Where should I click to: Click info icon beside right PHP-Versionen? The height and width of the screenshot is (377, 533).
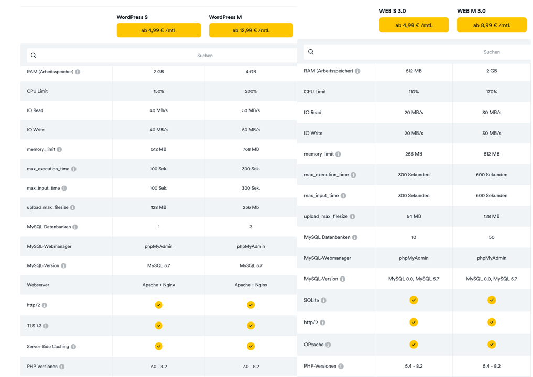pos(341,366)
